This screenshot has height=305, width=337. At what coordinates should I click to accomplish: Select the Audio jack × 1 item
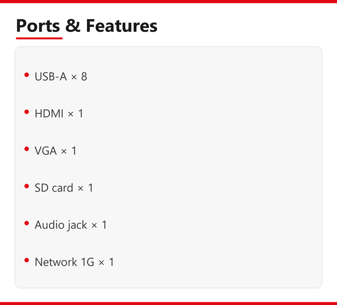(71, 225)
